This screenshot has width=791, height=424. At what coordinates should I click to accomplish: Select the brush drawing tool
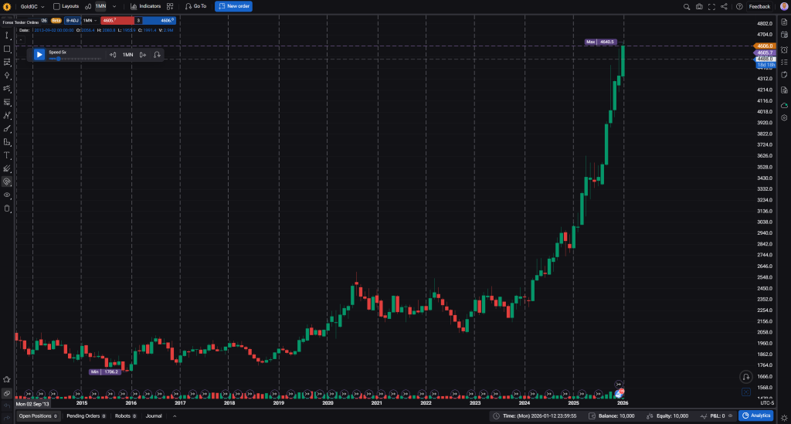pos(6,128)
